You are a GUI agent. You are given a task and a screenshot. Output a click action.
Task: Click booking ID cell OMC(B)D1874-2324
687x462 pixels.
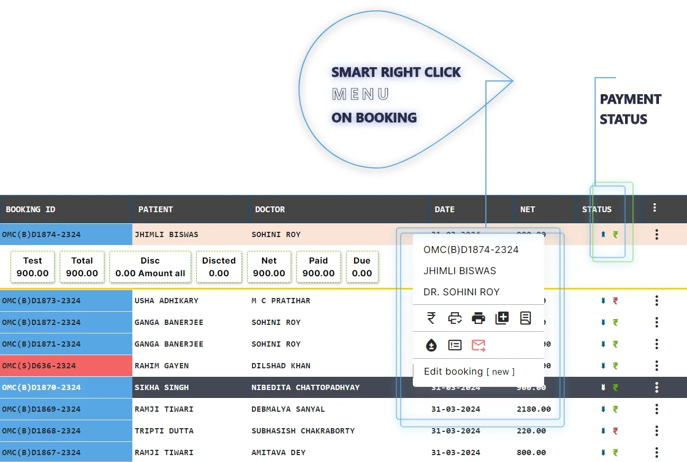tap(66, 234)
